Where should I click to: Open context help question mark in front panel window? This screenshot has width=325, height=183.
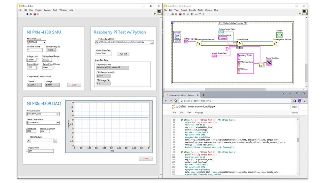tap(155, 14)
